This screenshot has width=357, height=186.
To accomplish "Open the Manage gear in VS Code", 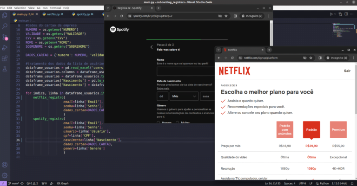I will (x=5, y=175).
